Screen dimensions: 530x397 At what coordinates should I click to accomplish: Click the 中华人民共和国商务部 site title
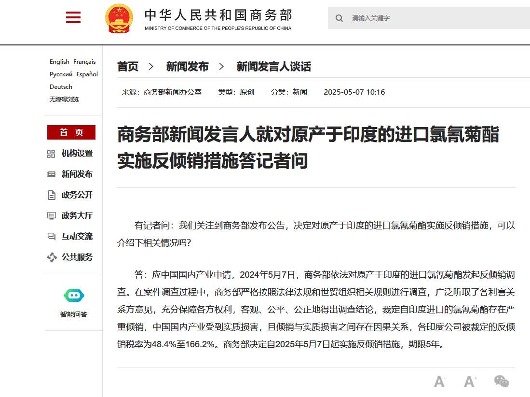[x=218, y=15]
